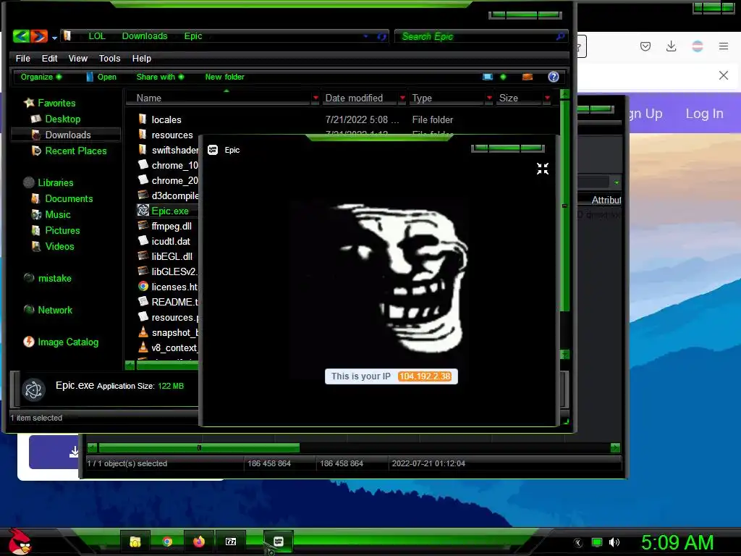The image size is (741, 556).
Task: Open 7-Zip from the taskbar
Action: pos(231,542)
